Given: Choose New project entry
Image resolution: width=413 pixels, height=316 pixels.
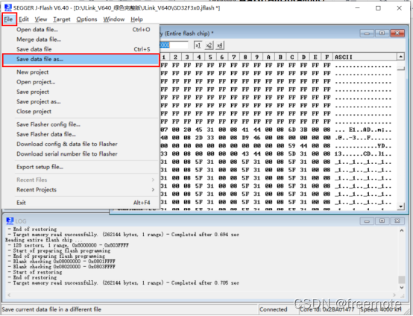Looking at the screenshot, I should (81, 72).
